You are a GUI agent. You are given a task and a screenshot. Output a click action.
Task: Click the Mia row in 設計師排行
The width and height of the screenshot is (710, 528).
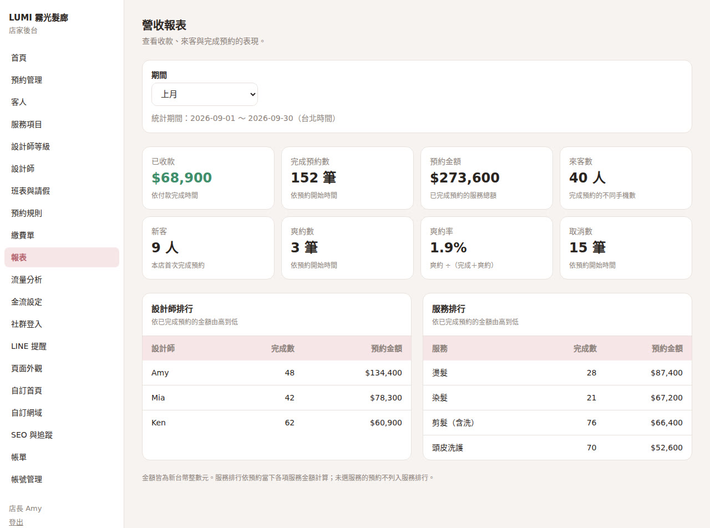click(277, 398)
